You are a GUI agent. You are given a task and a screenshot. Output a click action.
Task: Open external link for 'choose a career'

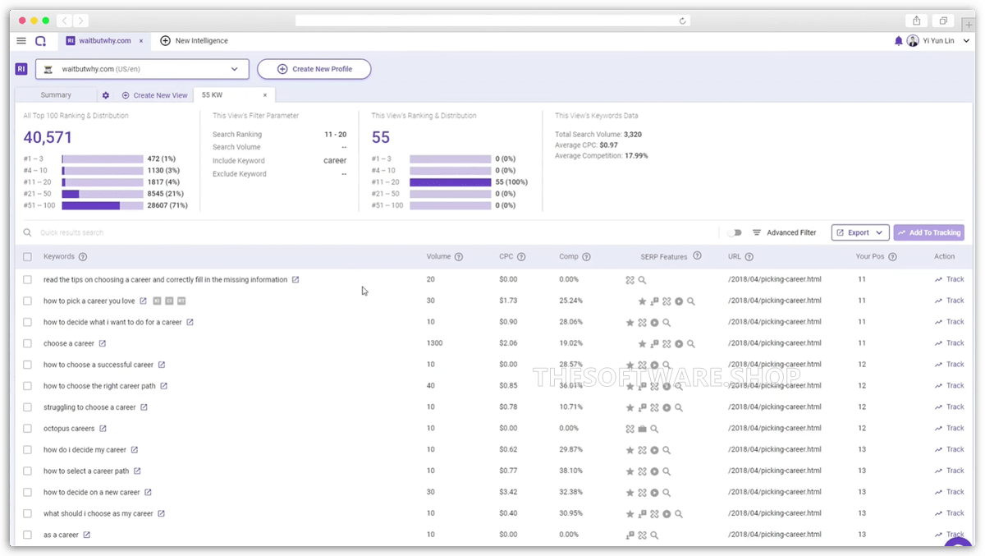pyautogui.click(x=103, y=343)
